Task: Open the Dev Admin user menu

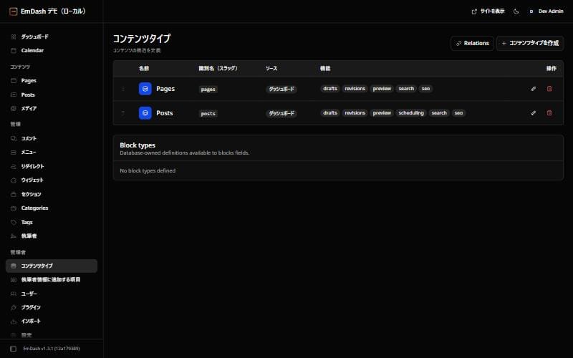Action: point(546,11)
